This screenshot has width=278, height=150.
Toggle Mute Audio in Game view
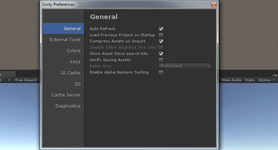tap(231, 80)
